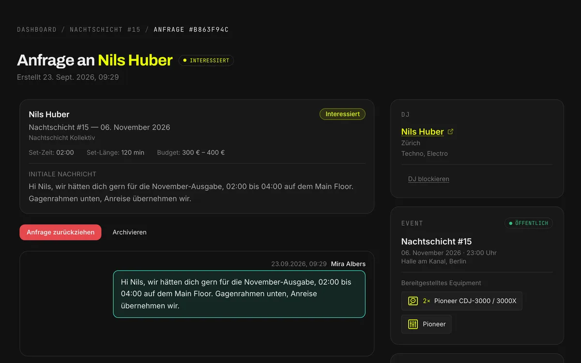This screenshot has height=363, width=581.
Task: Click the INITIALE NACHRICHT section label
Action: [x=62, y=174]
